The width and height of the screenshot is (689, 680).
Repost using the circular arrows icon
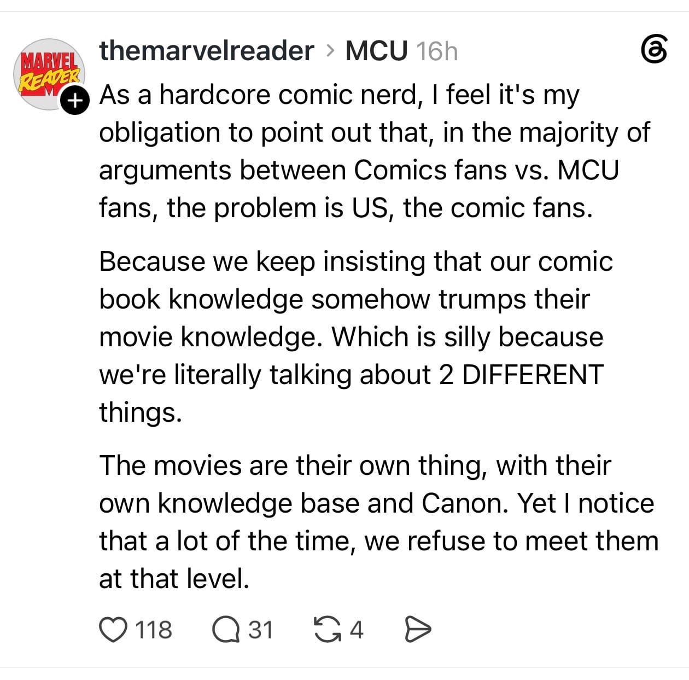[328, 629]
